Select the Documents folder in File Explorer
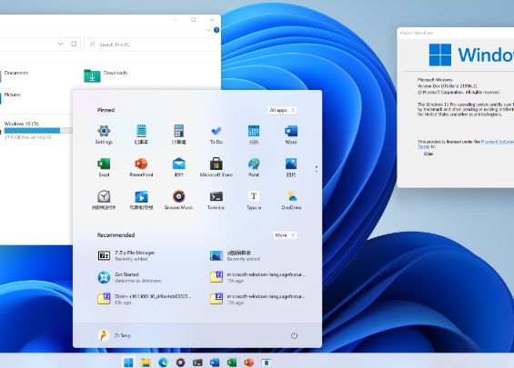This screenshot has height=368, width=514. click(x=15, y=75)
